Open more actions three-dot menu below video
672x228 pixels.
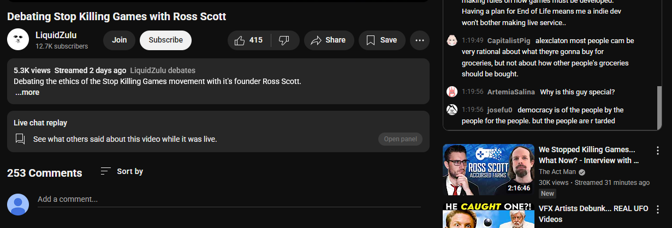click(x=420, y=40)
